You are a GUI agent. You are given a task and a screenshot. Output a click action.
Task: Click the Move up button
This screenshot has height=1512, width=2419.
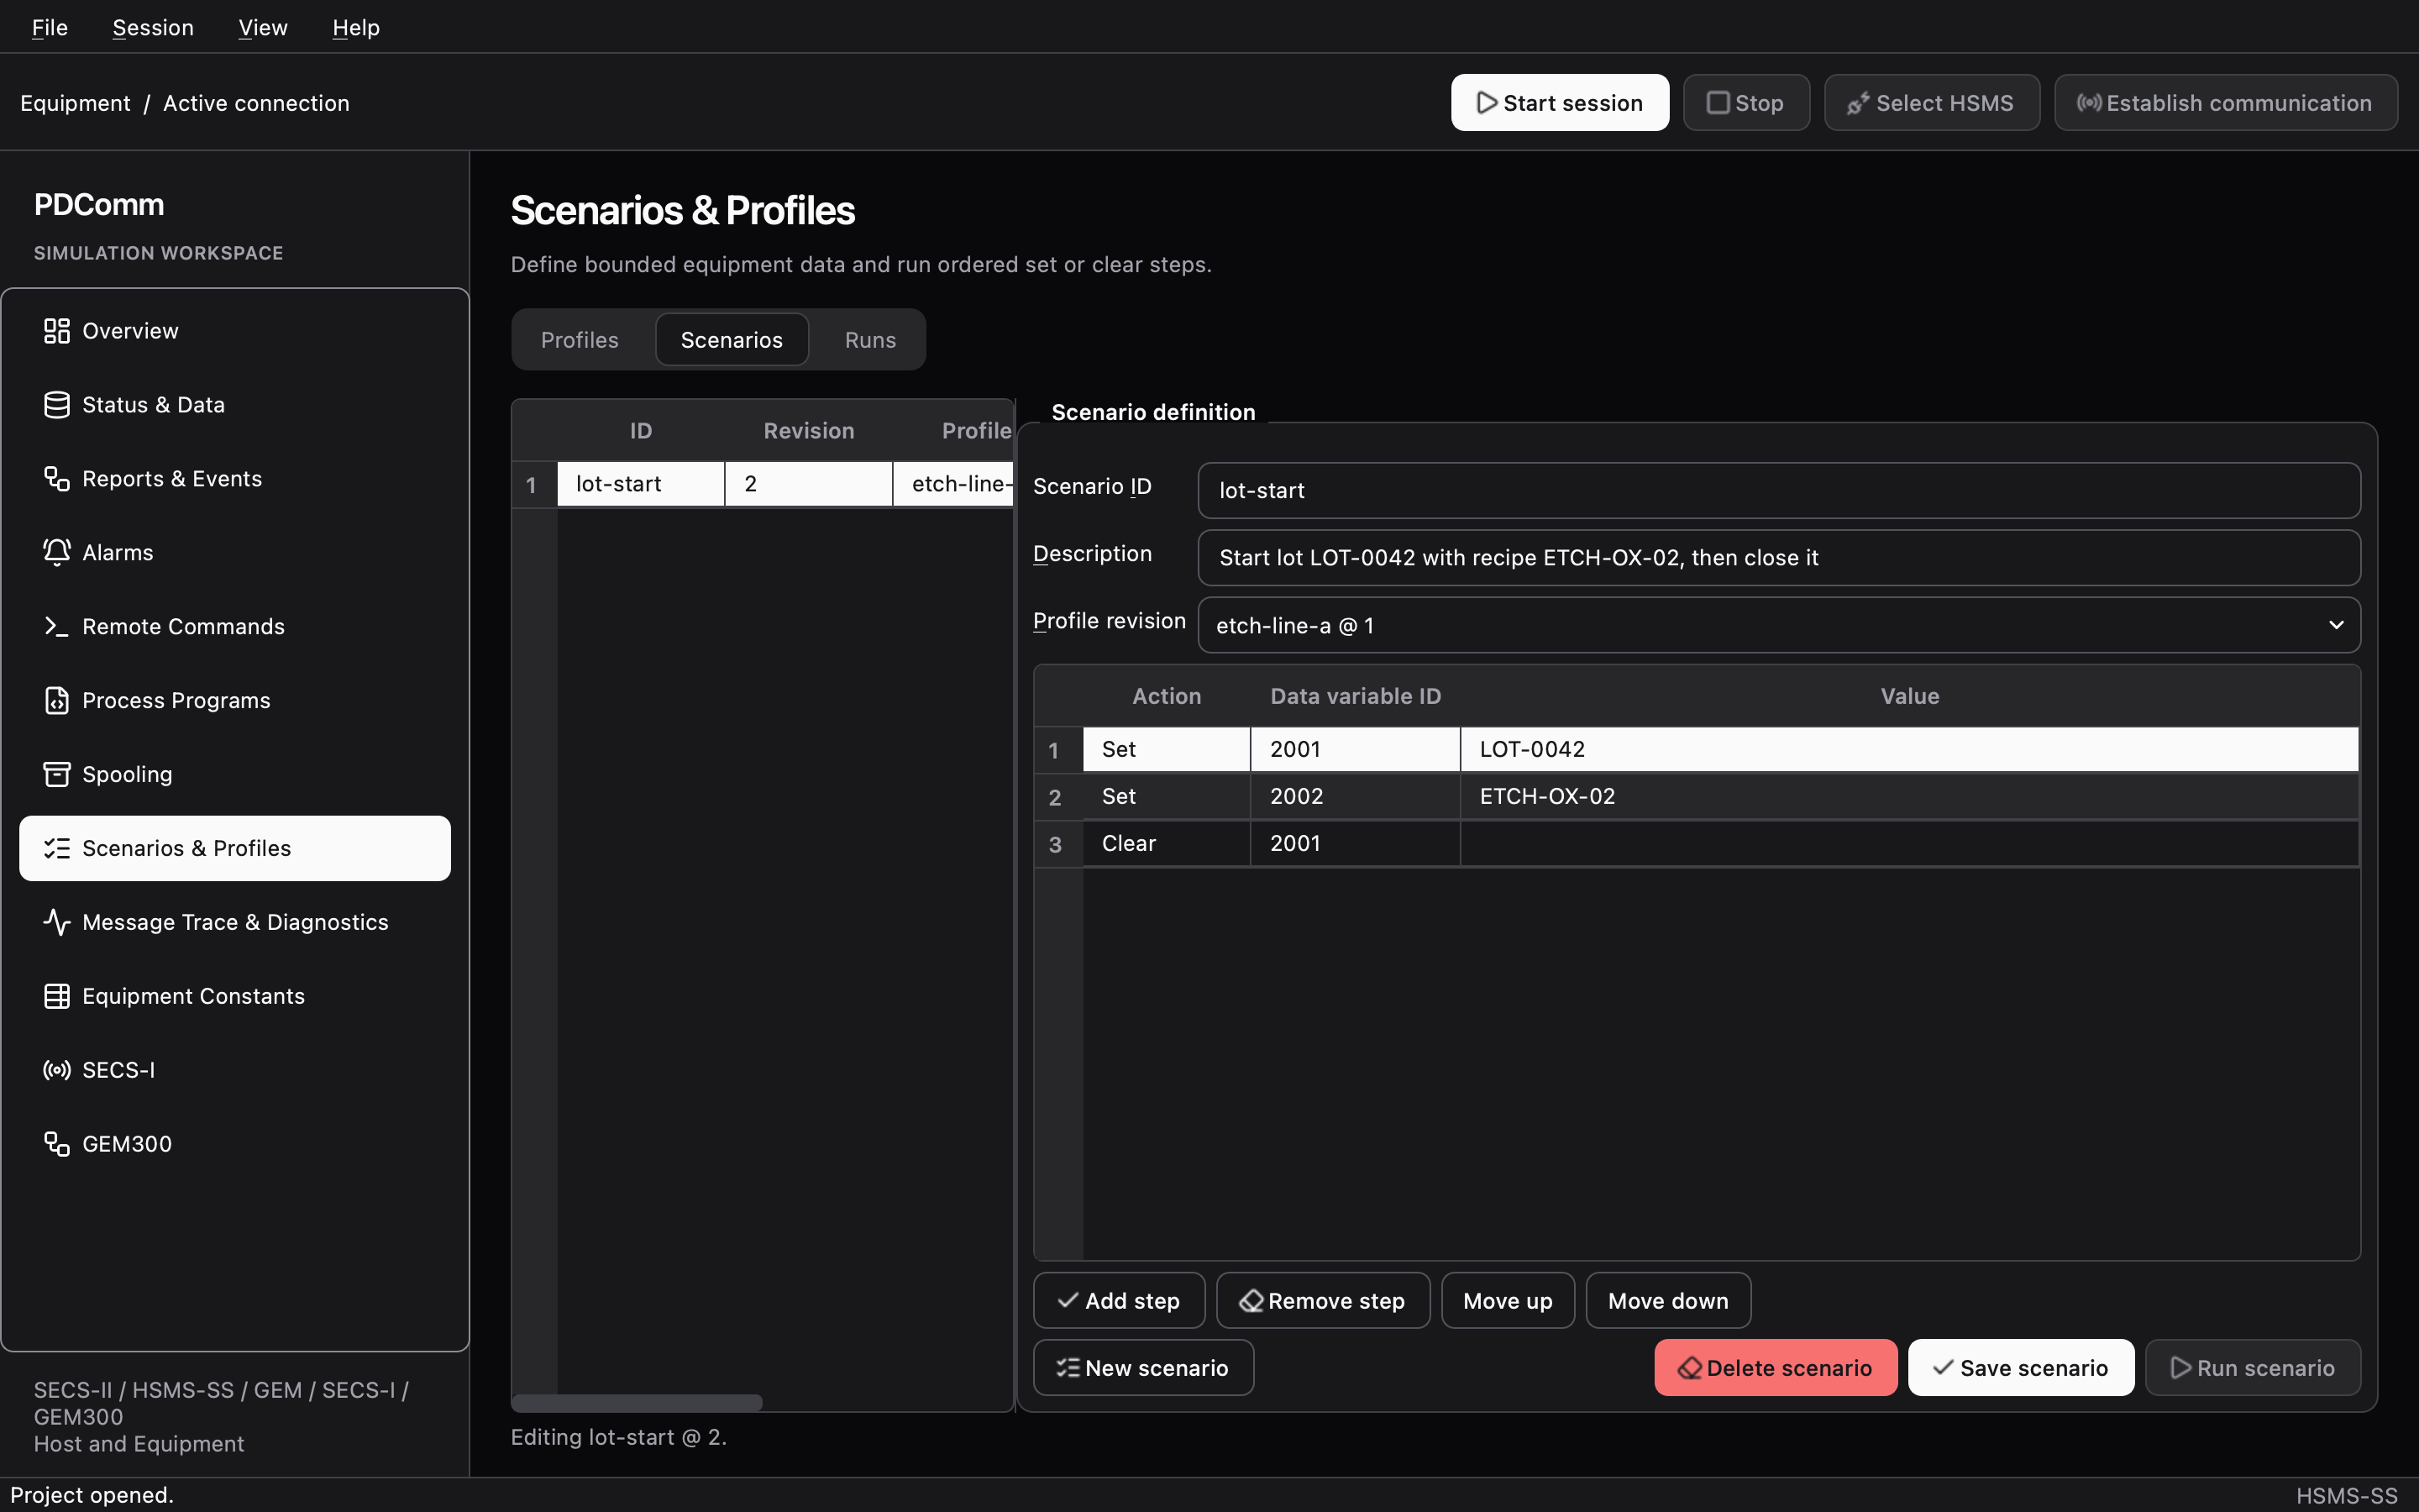pos(1508,1300)
